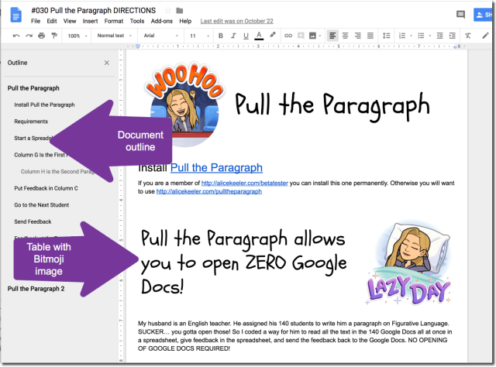Click the Insert image icon
The width and height of the screenshot is (496, 367).
click(312, 36)
